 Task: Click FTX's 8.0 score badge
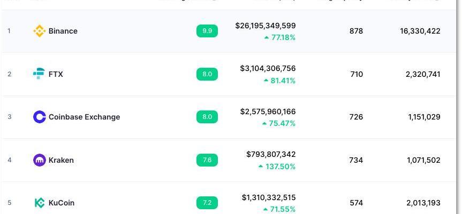pyautogui.click(x=207, y=74)
